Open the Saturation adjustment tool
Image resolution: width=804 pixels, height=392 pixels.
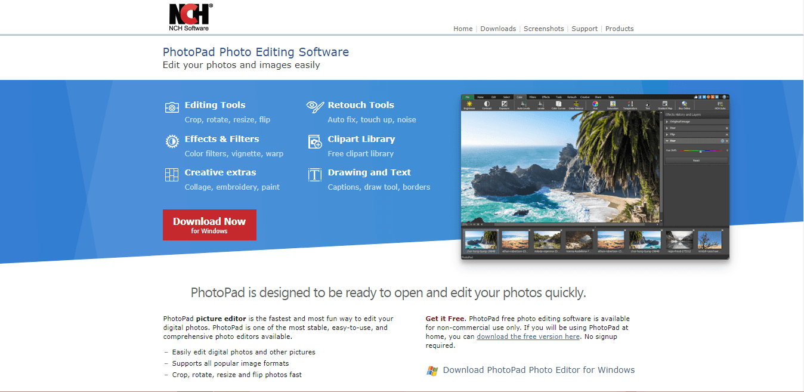(613, 105)
